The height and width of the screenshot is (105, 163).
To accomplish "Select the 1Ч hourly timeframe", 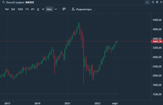I will [27, 9].
